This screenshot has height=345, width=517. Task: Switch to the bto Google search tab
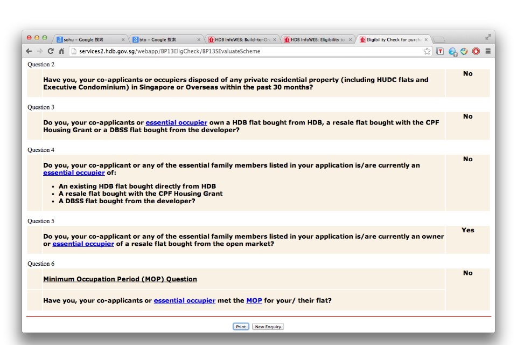tap(164, 40)
